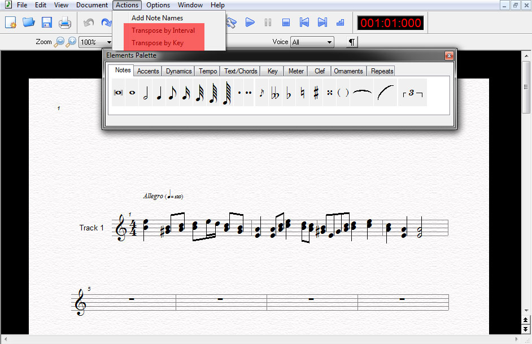Switch to the Dynamics tab

pos(178,71)
